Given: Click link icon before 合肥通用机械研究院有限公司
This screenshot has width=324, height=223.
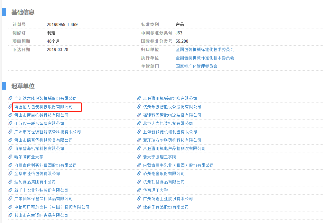Looking at the screenshot, I should (x=139, y=98).
